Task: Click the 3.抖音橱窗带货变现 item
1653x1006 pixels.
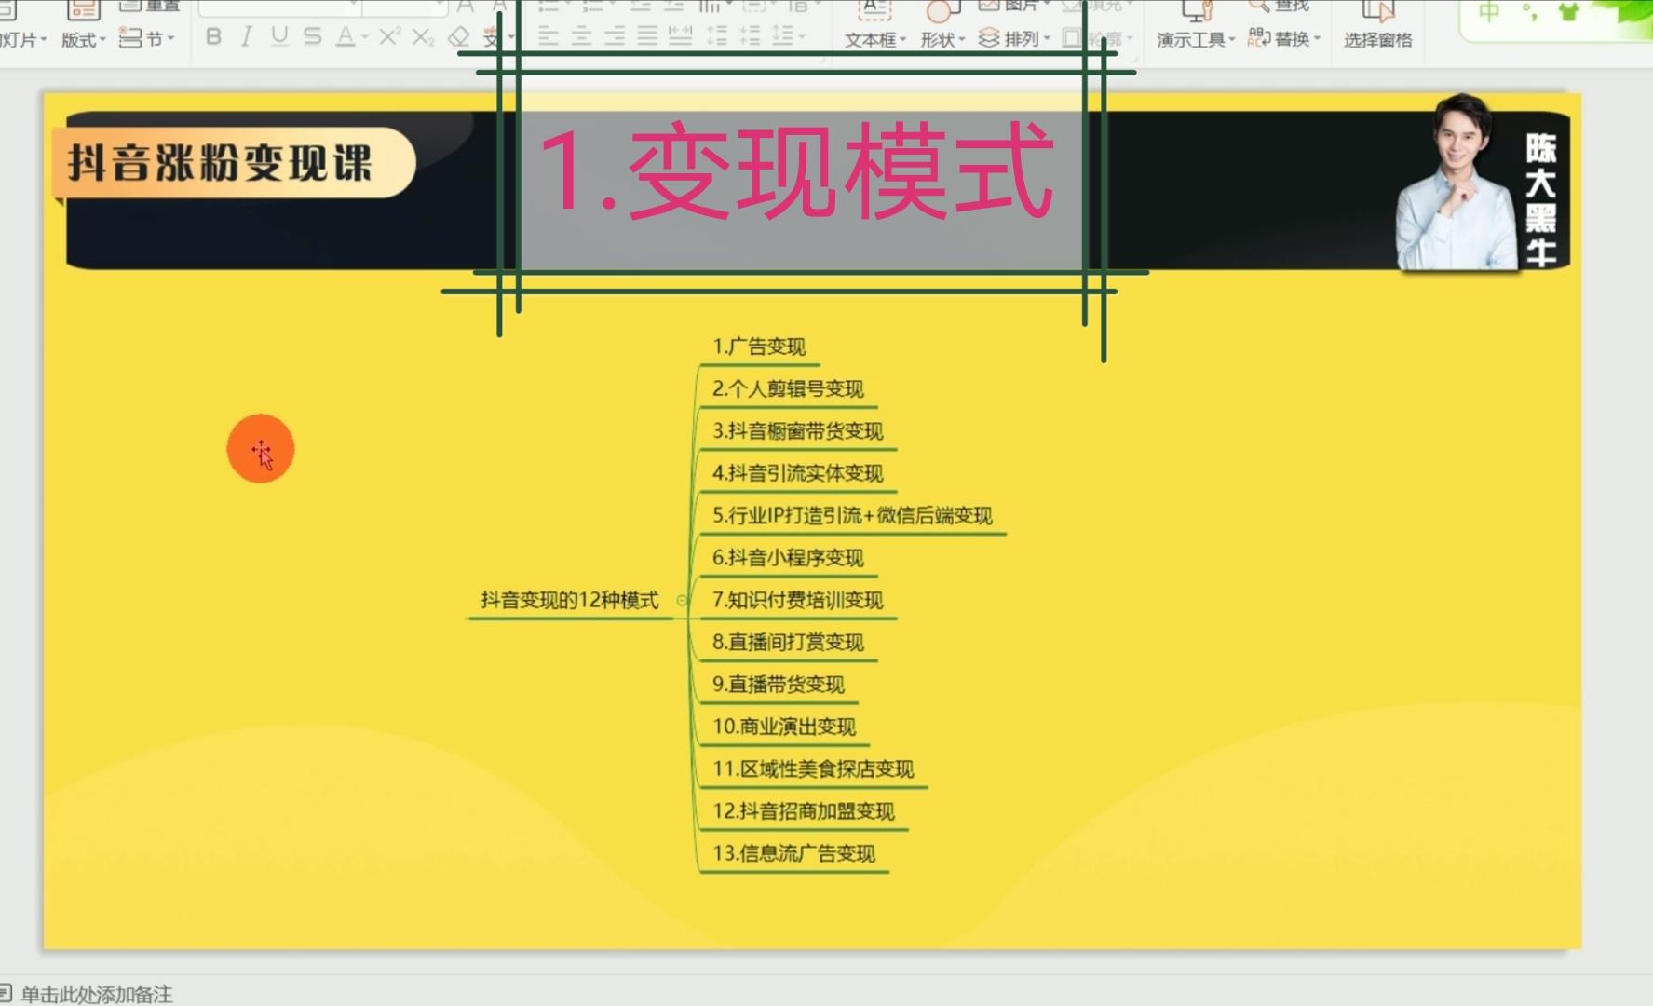Action: coord(797,430)
